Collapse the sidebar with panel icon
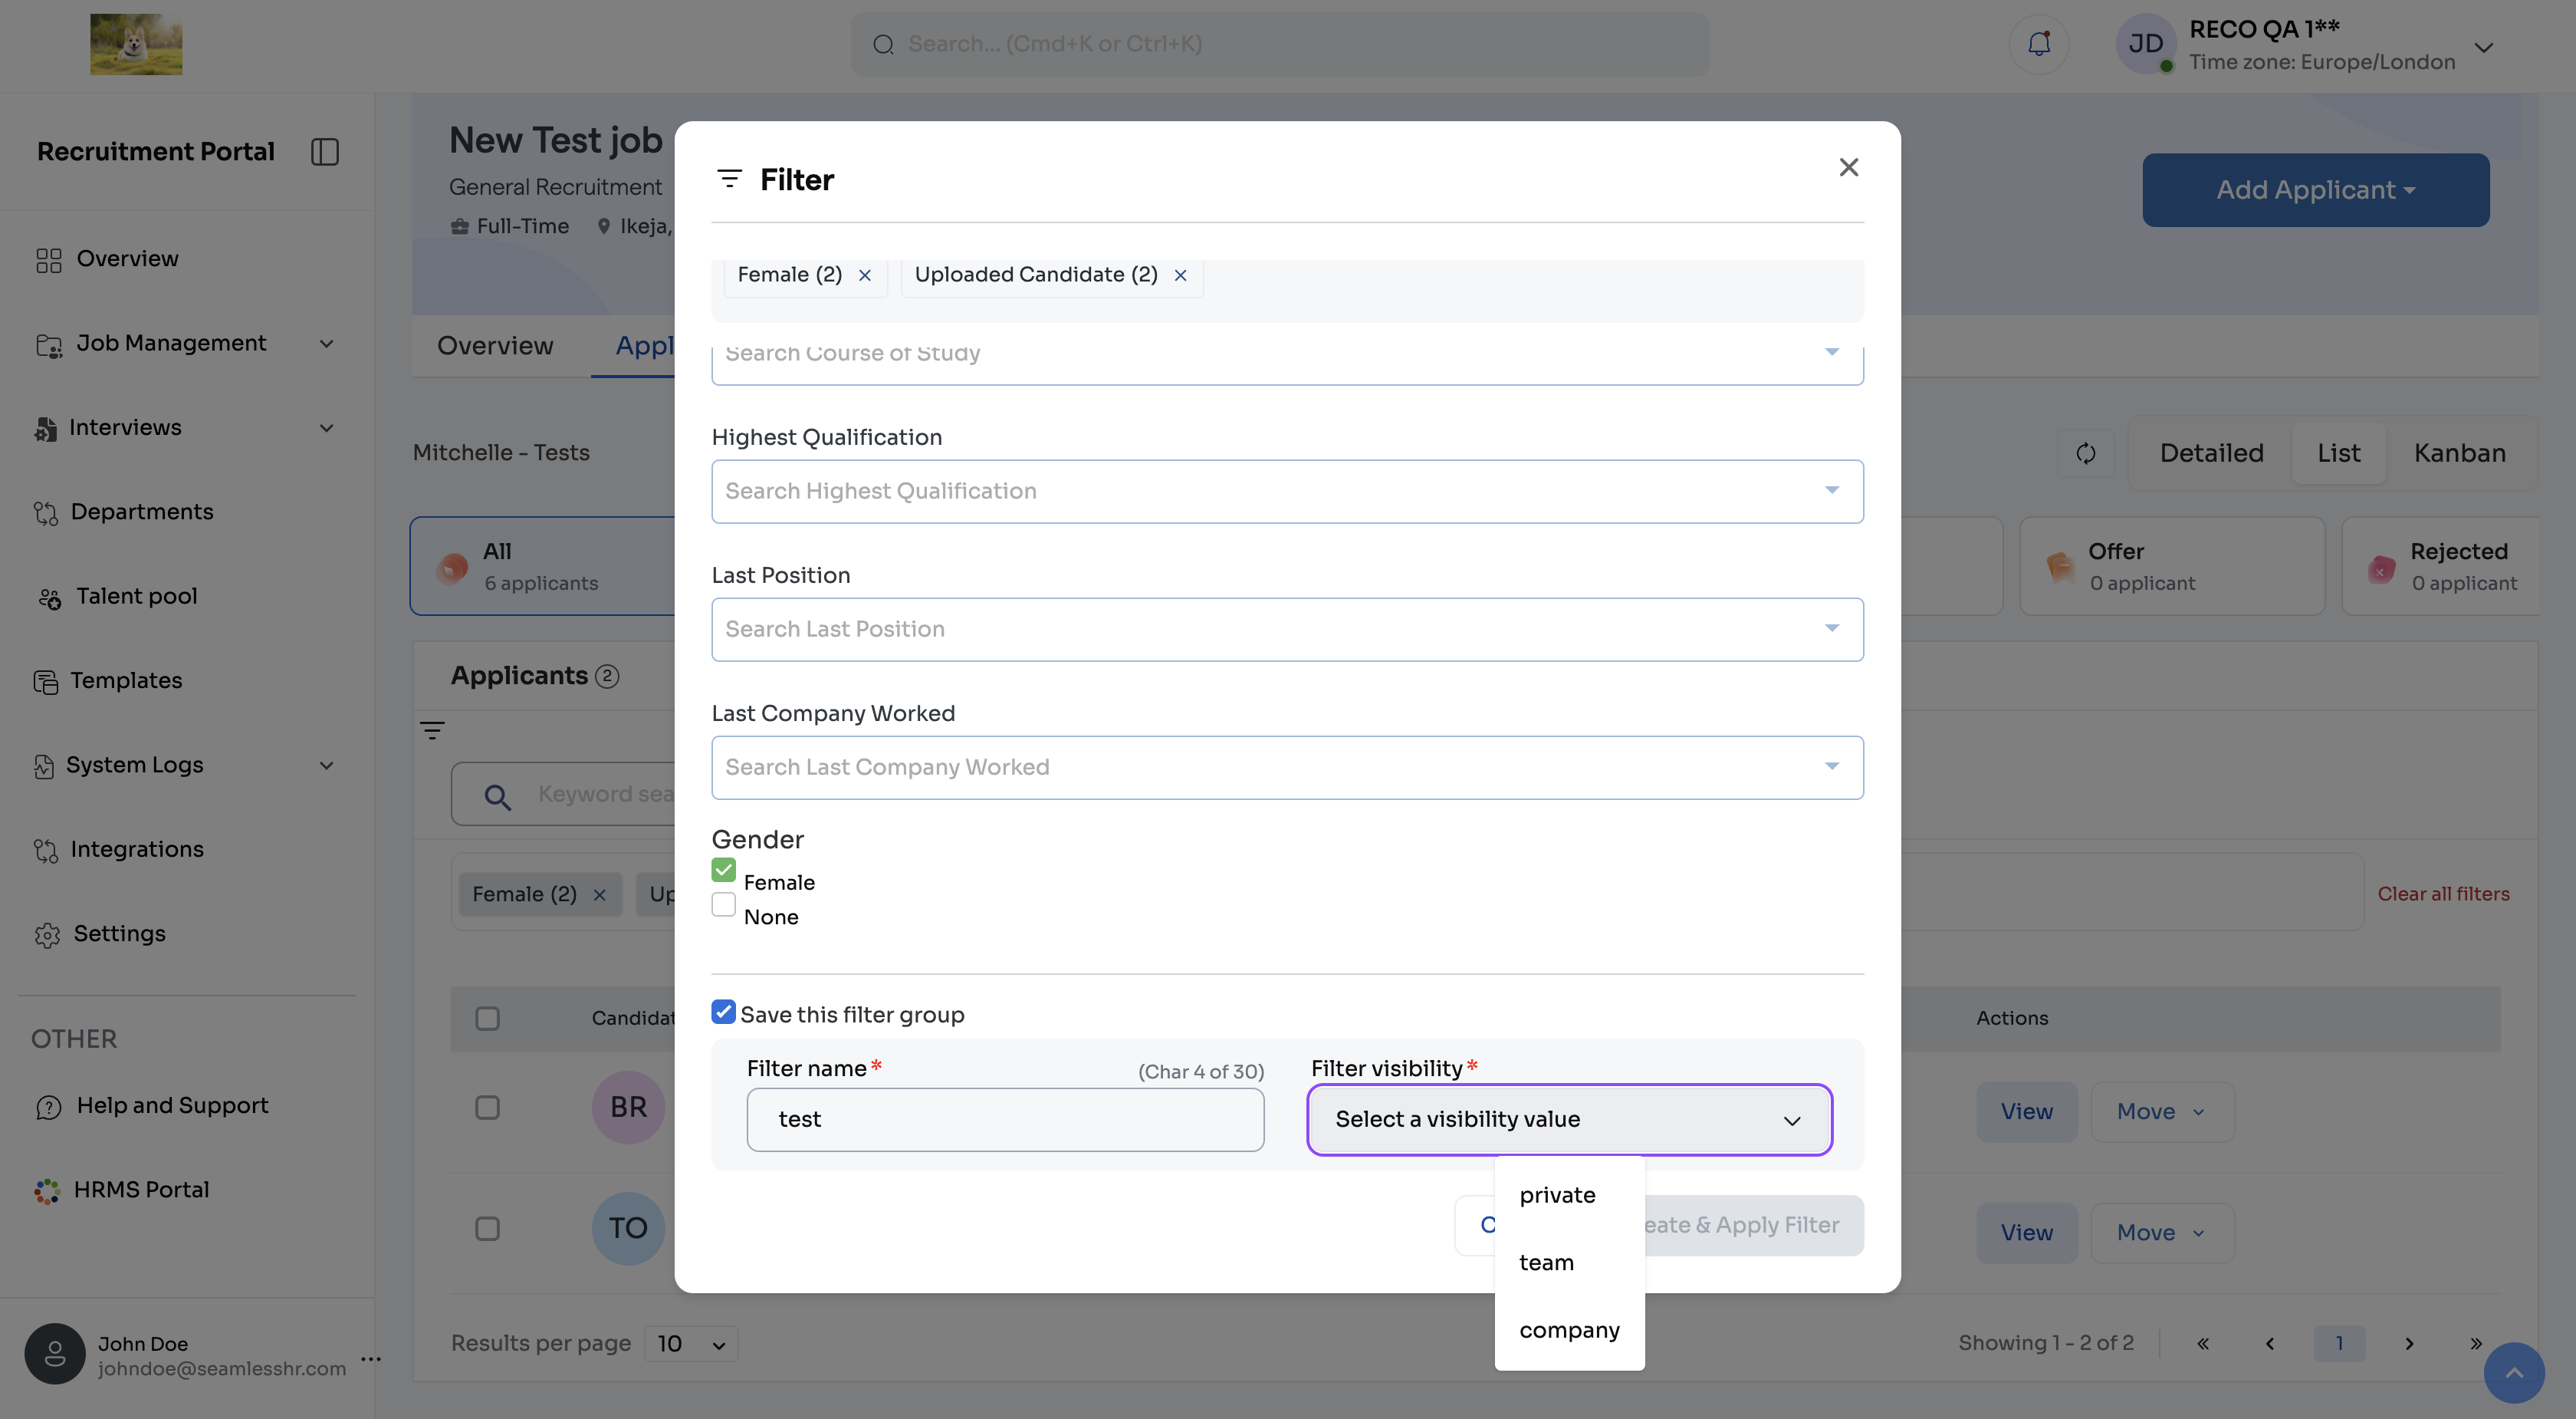Image resolution: width=2576 pixels, height=1419 pixels. 325,151
